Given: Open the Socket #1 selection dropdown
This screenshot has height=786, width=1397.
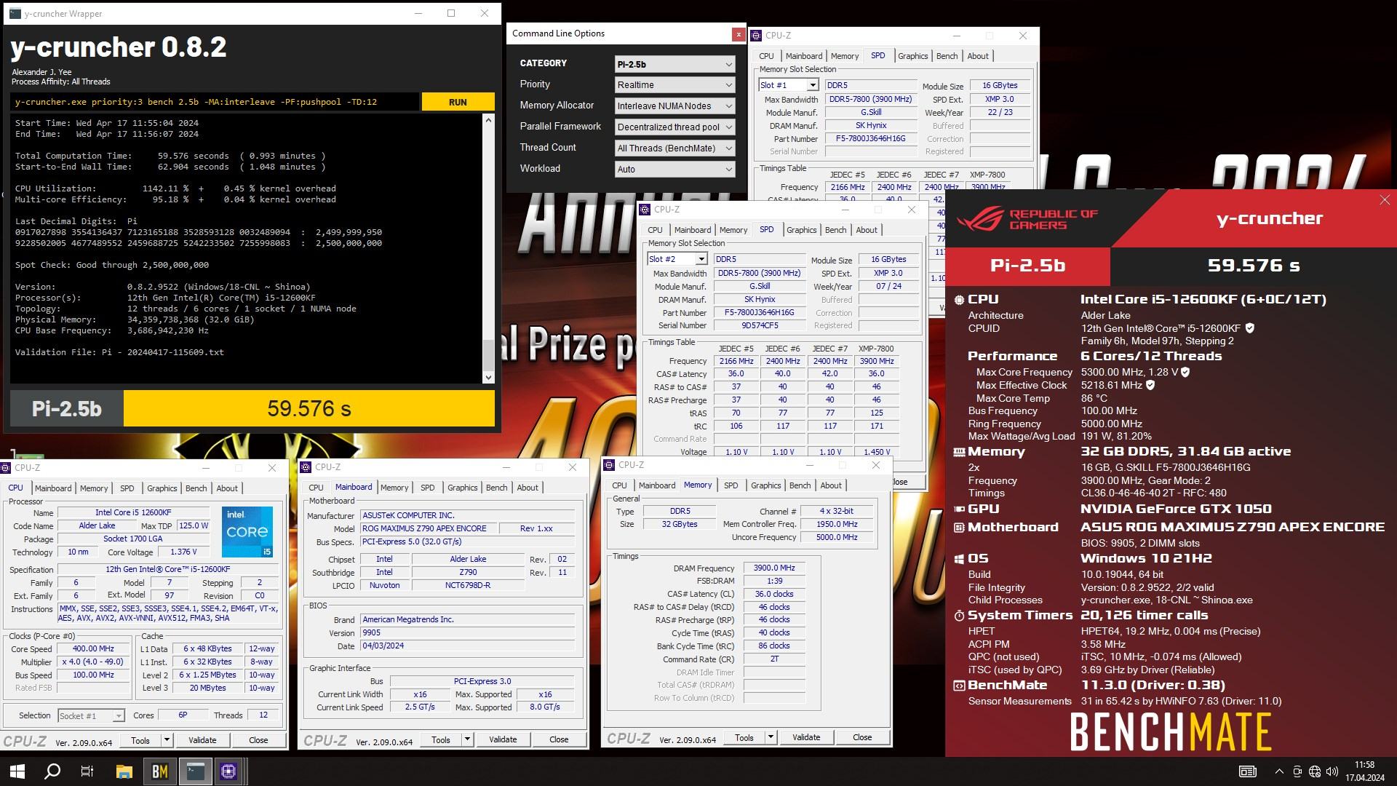Looking at the screenshot, I should (91, 716).
